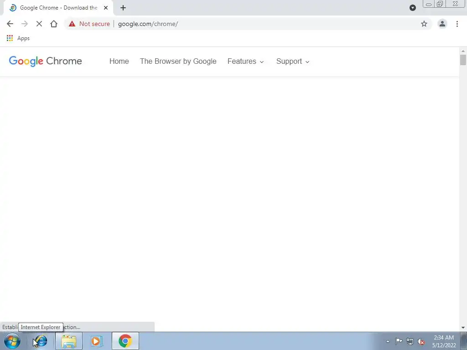Restore down the Chrome window
Screen dimensions: 467x350
[440, 4]
